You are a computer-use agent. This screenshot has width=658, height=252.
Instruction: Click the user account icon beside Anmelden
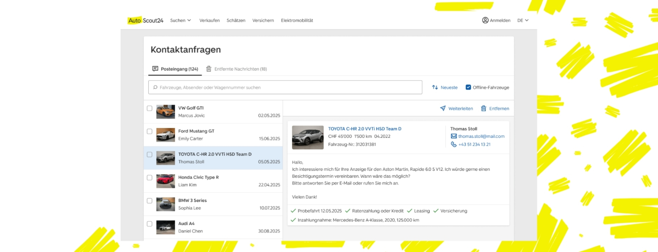485,20
